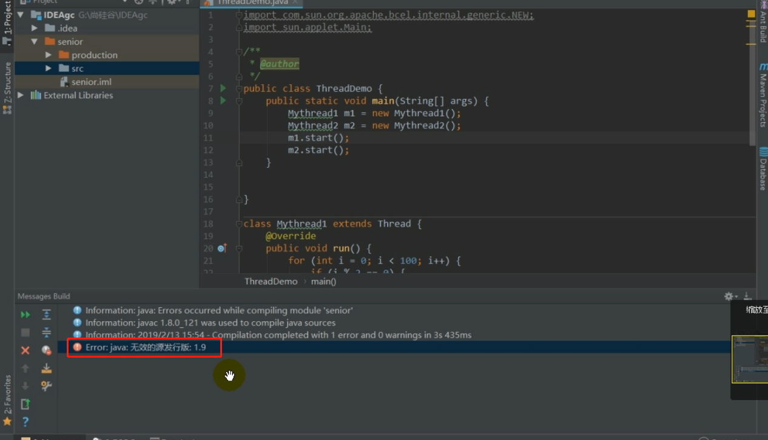Open the Z: Structure tool window tab
The image size is (768, 440).
[x=7, y=88]
